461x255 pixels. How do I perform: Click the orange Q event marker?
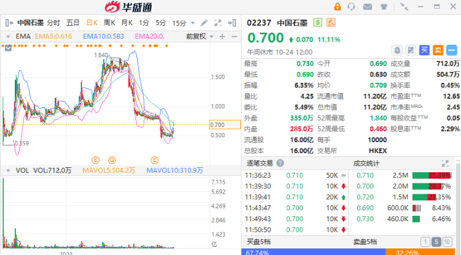(x=112, y=160)
